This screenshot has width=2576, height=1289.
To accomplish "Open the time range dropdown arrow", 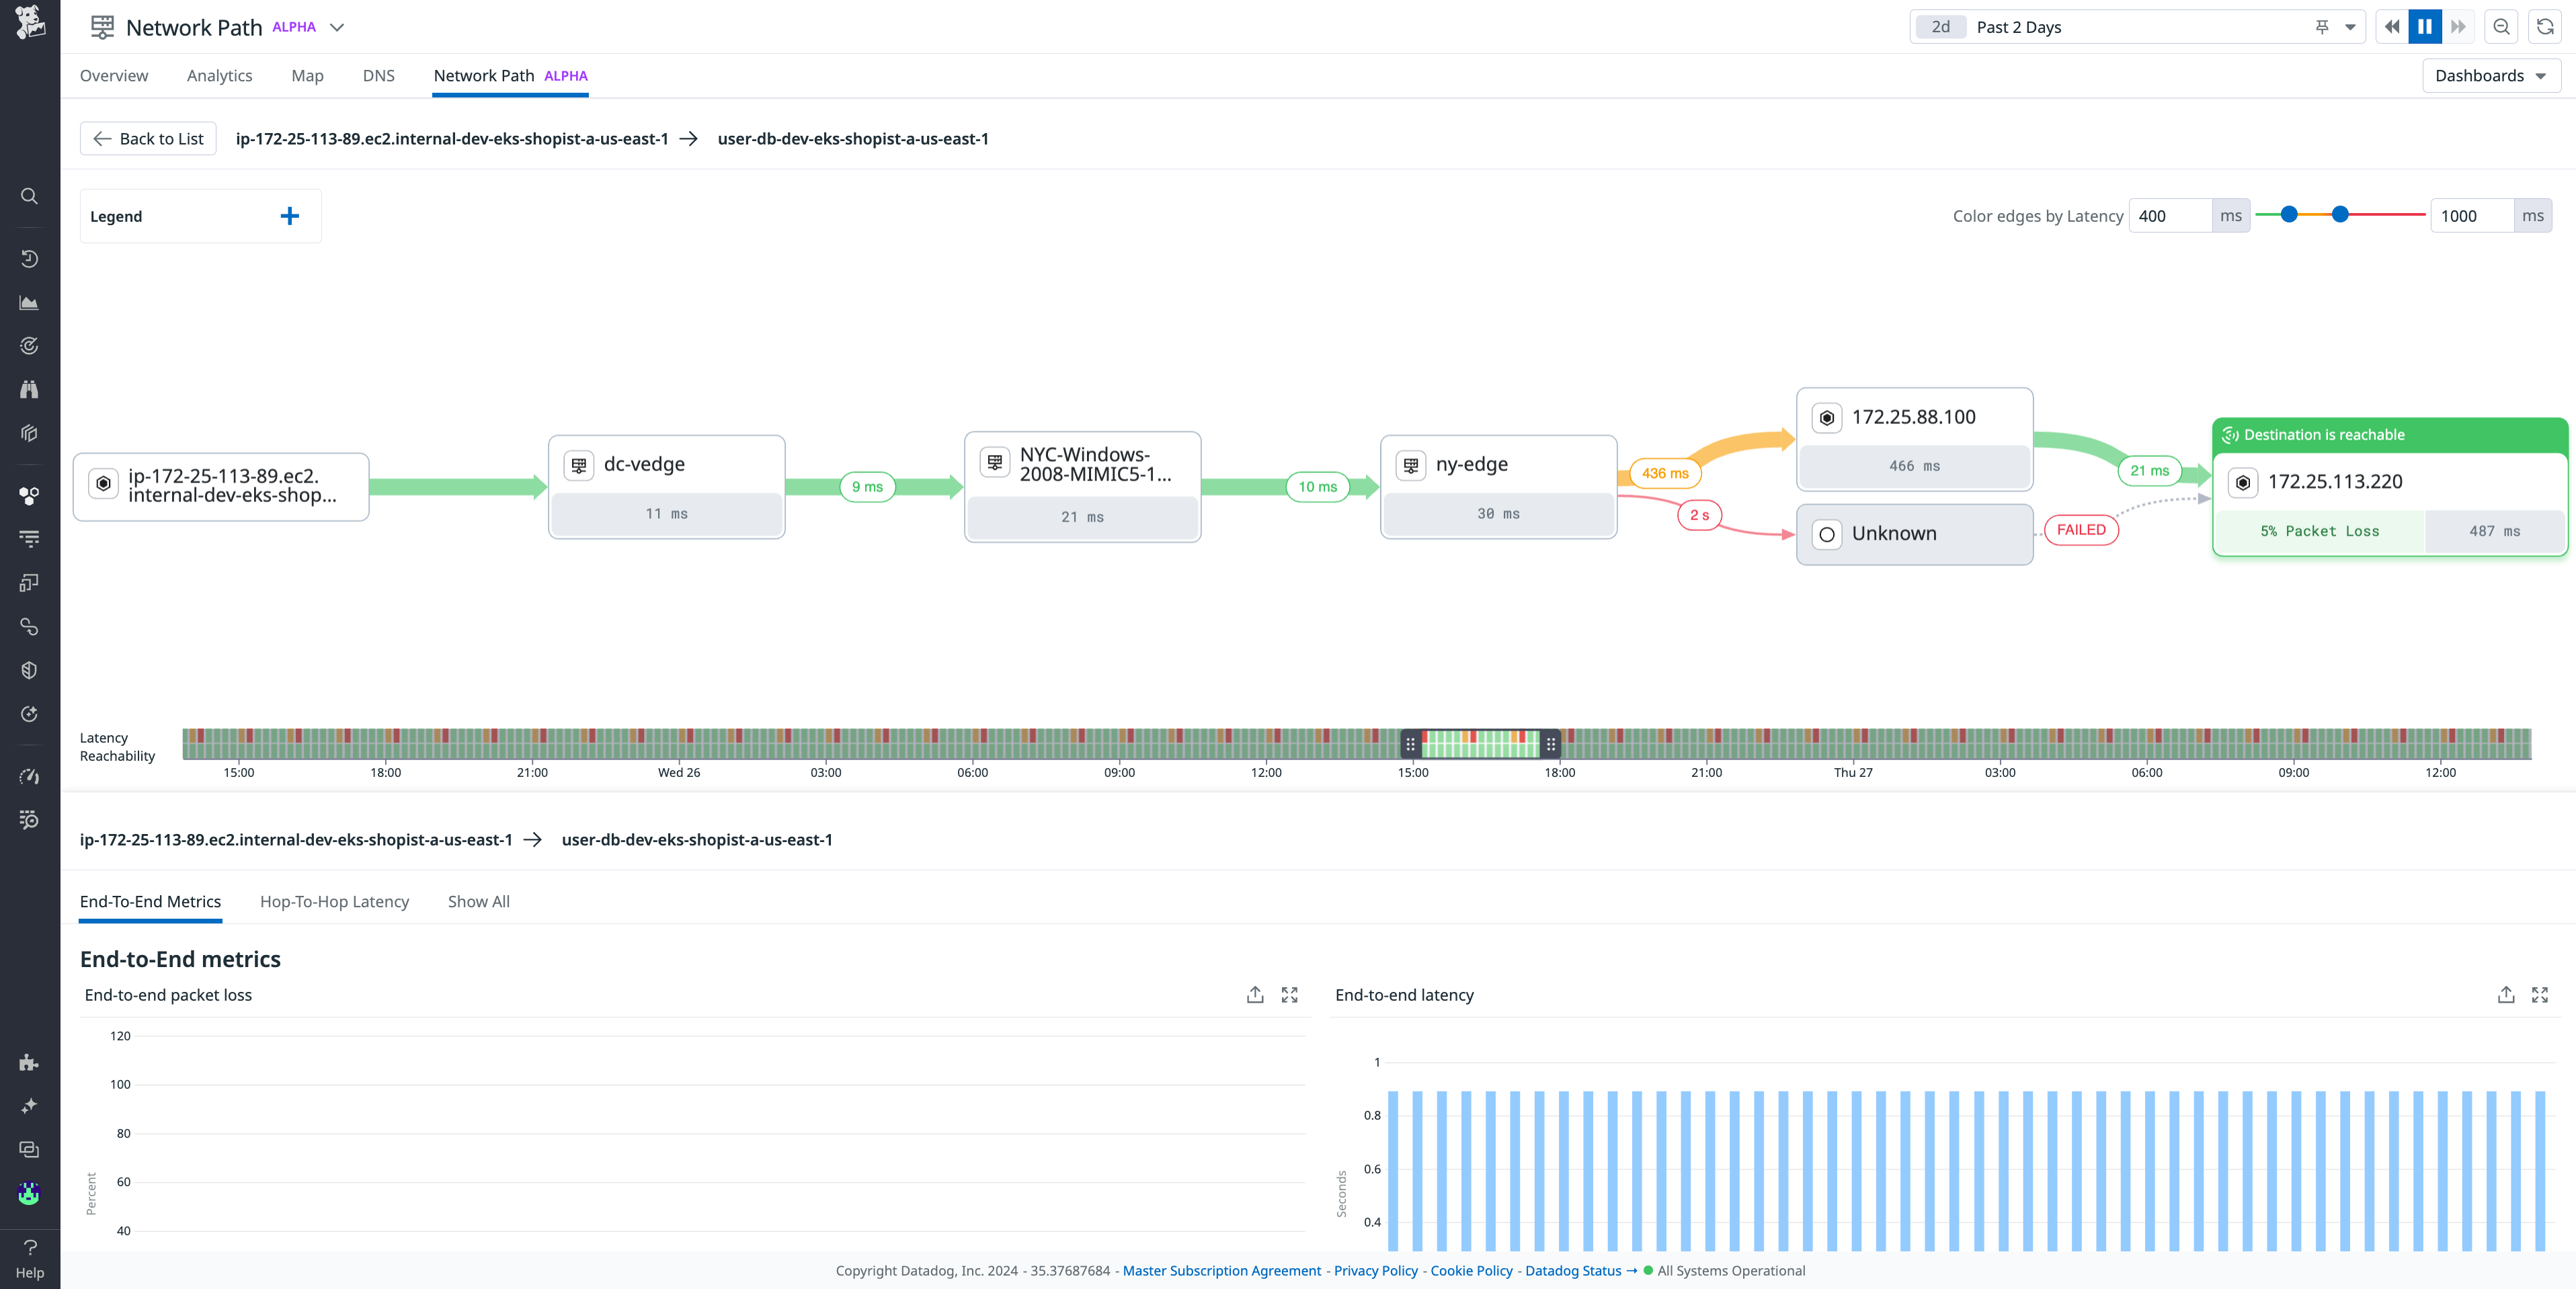I will (2350, 27).
